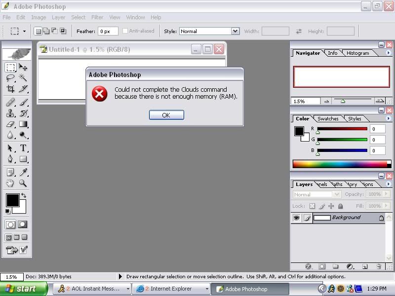Image resolution: width=395 pixels, height=296 pixels.
Task: Switch to Standard Mode editing
Action: click(10, 224)
